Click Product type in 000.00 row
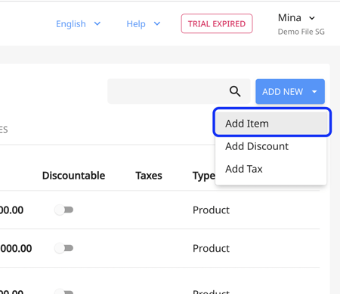The height and width of the screenshot is (294, 340). 211,248
